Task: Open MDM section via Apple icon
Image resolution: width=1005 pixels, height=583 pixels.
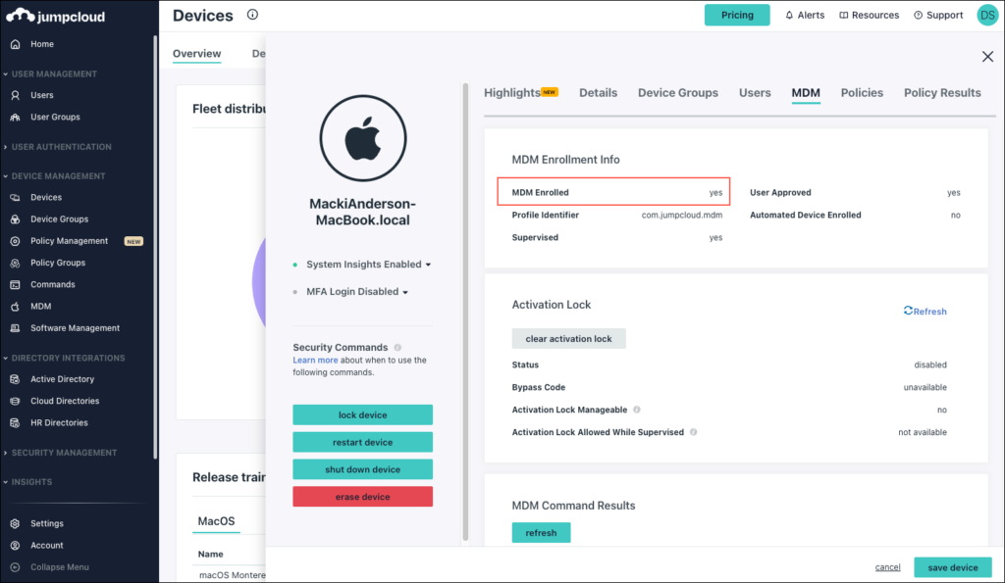Action: 15,307
